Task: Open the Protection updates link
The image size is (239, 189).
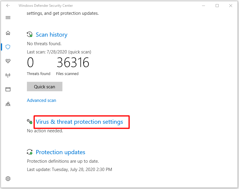Action: click(x=61, y=152)
